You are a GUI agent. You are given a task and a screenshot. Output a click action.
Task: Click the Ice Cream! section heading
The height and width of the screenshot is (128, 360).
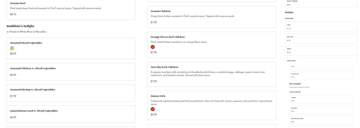coord(295,84)
